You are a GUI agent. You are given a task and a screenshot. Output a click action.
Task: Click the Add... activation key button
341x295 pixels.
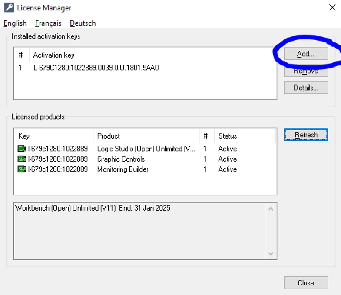(x=306, y=54)
